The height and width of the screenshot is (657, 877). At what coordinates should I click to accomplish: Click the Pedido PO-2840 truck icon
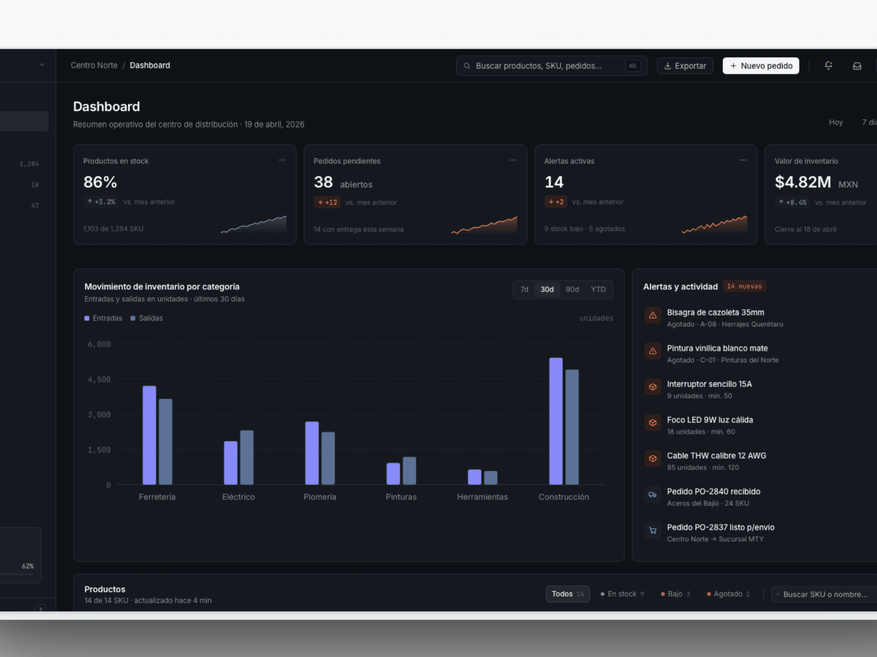(x=653, y=495)
